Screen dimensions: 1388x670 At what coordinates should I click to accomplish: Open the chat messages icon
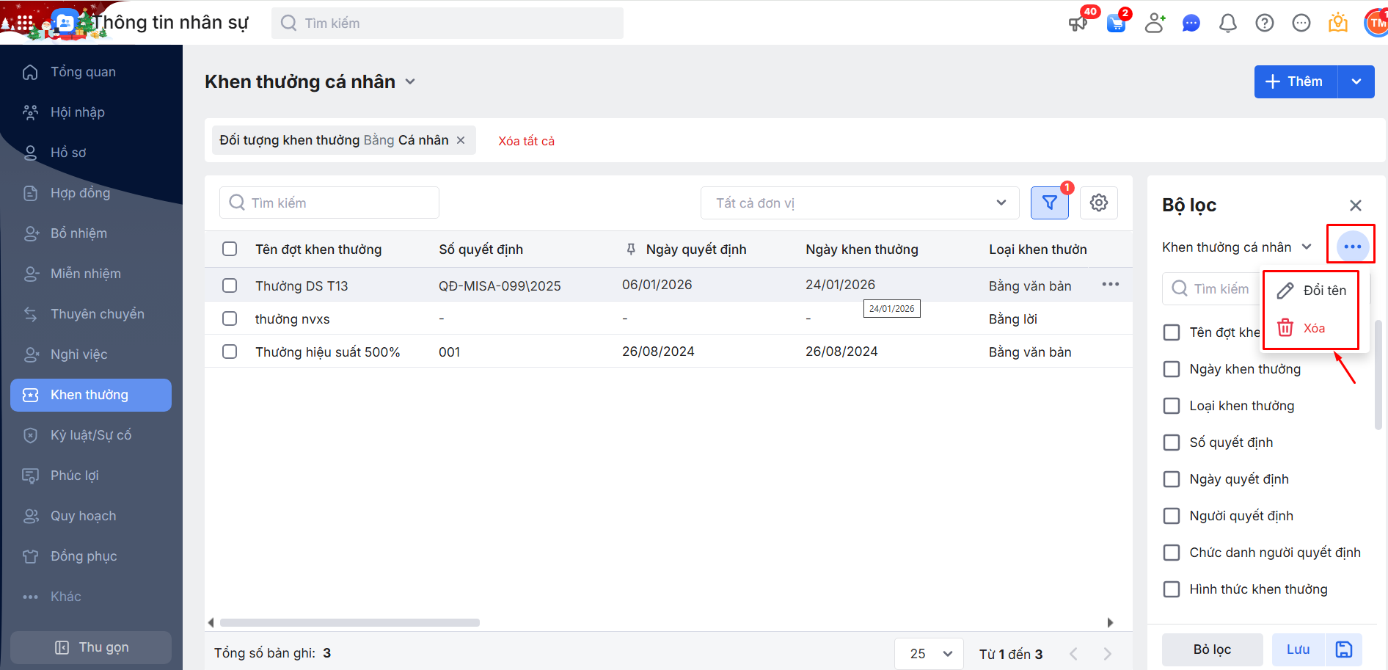[x=1191, y=23]
